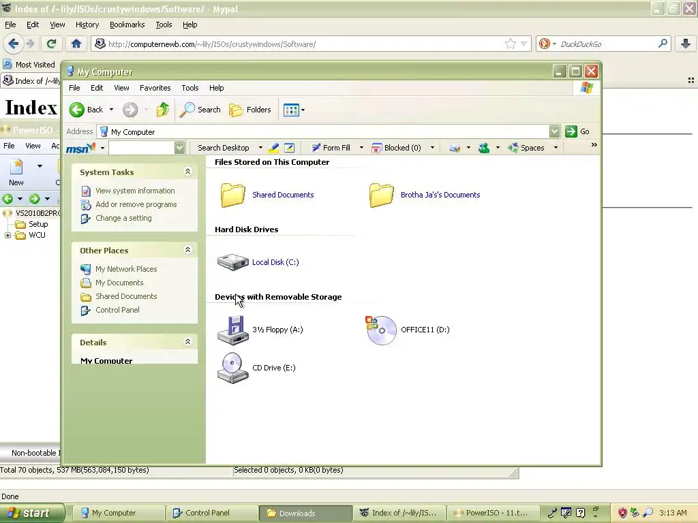Collapse the Other Places panel

pyautogui.click(x=188, y=250)
